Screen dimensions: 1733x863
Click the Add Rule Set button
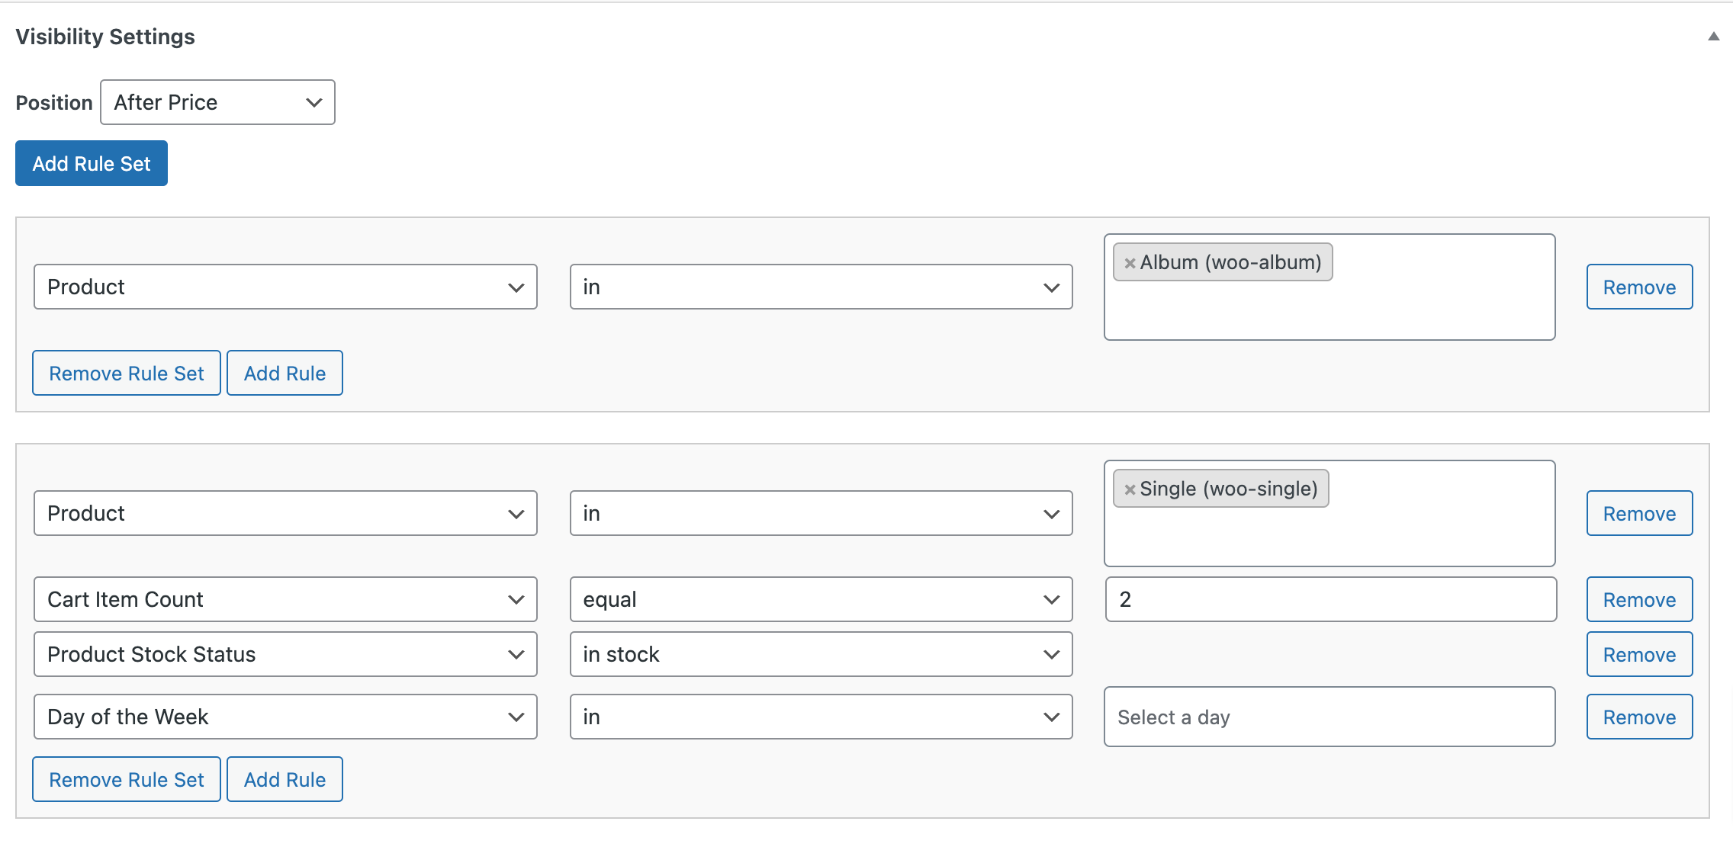pos(91,163)
